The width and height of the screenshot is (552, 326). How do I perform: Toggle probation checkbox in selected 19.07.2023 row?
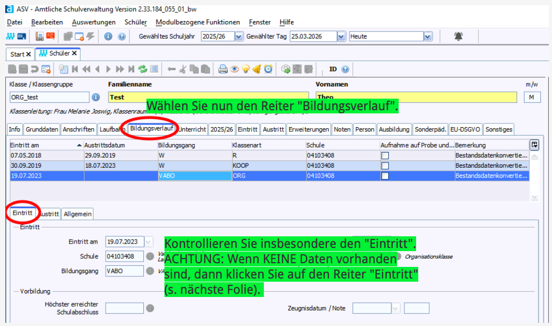[x=385, y=176]
